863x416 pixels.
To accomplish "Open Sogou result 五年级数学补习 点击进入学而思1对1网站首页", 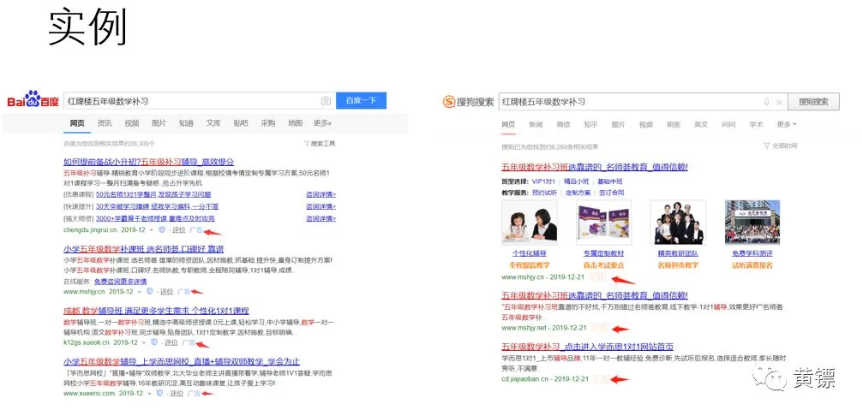I will pyautogui.click(x=587, y=346).
